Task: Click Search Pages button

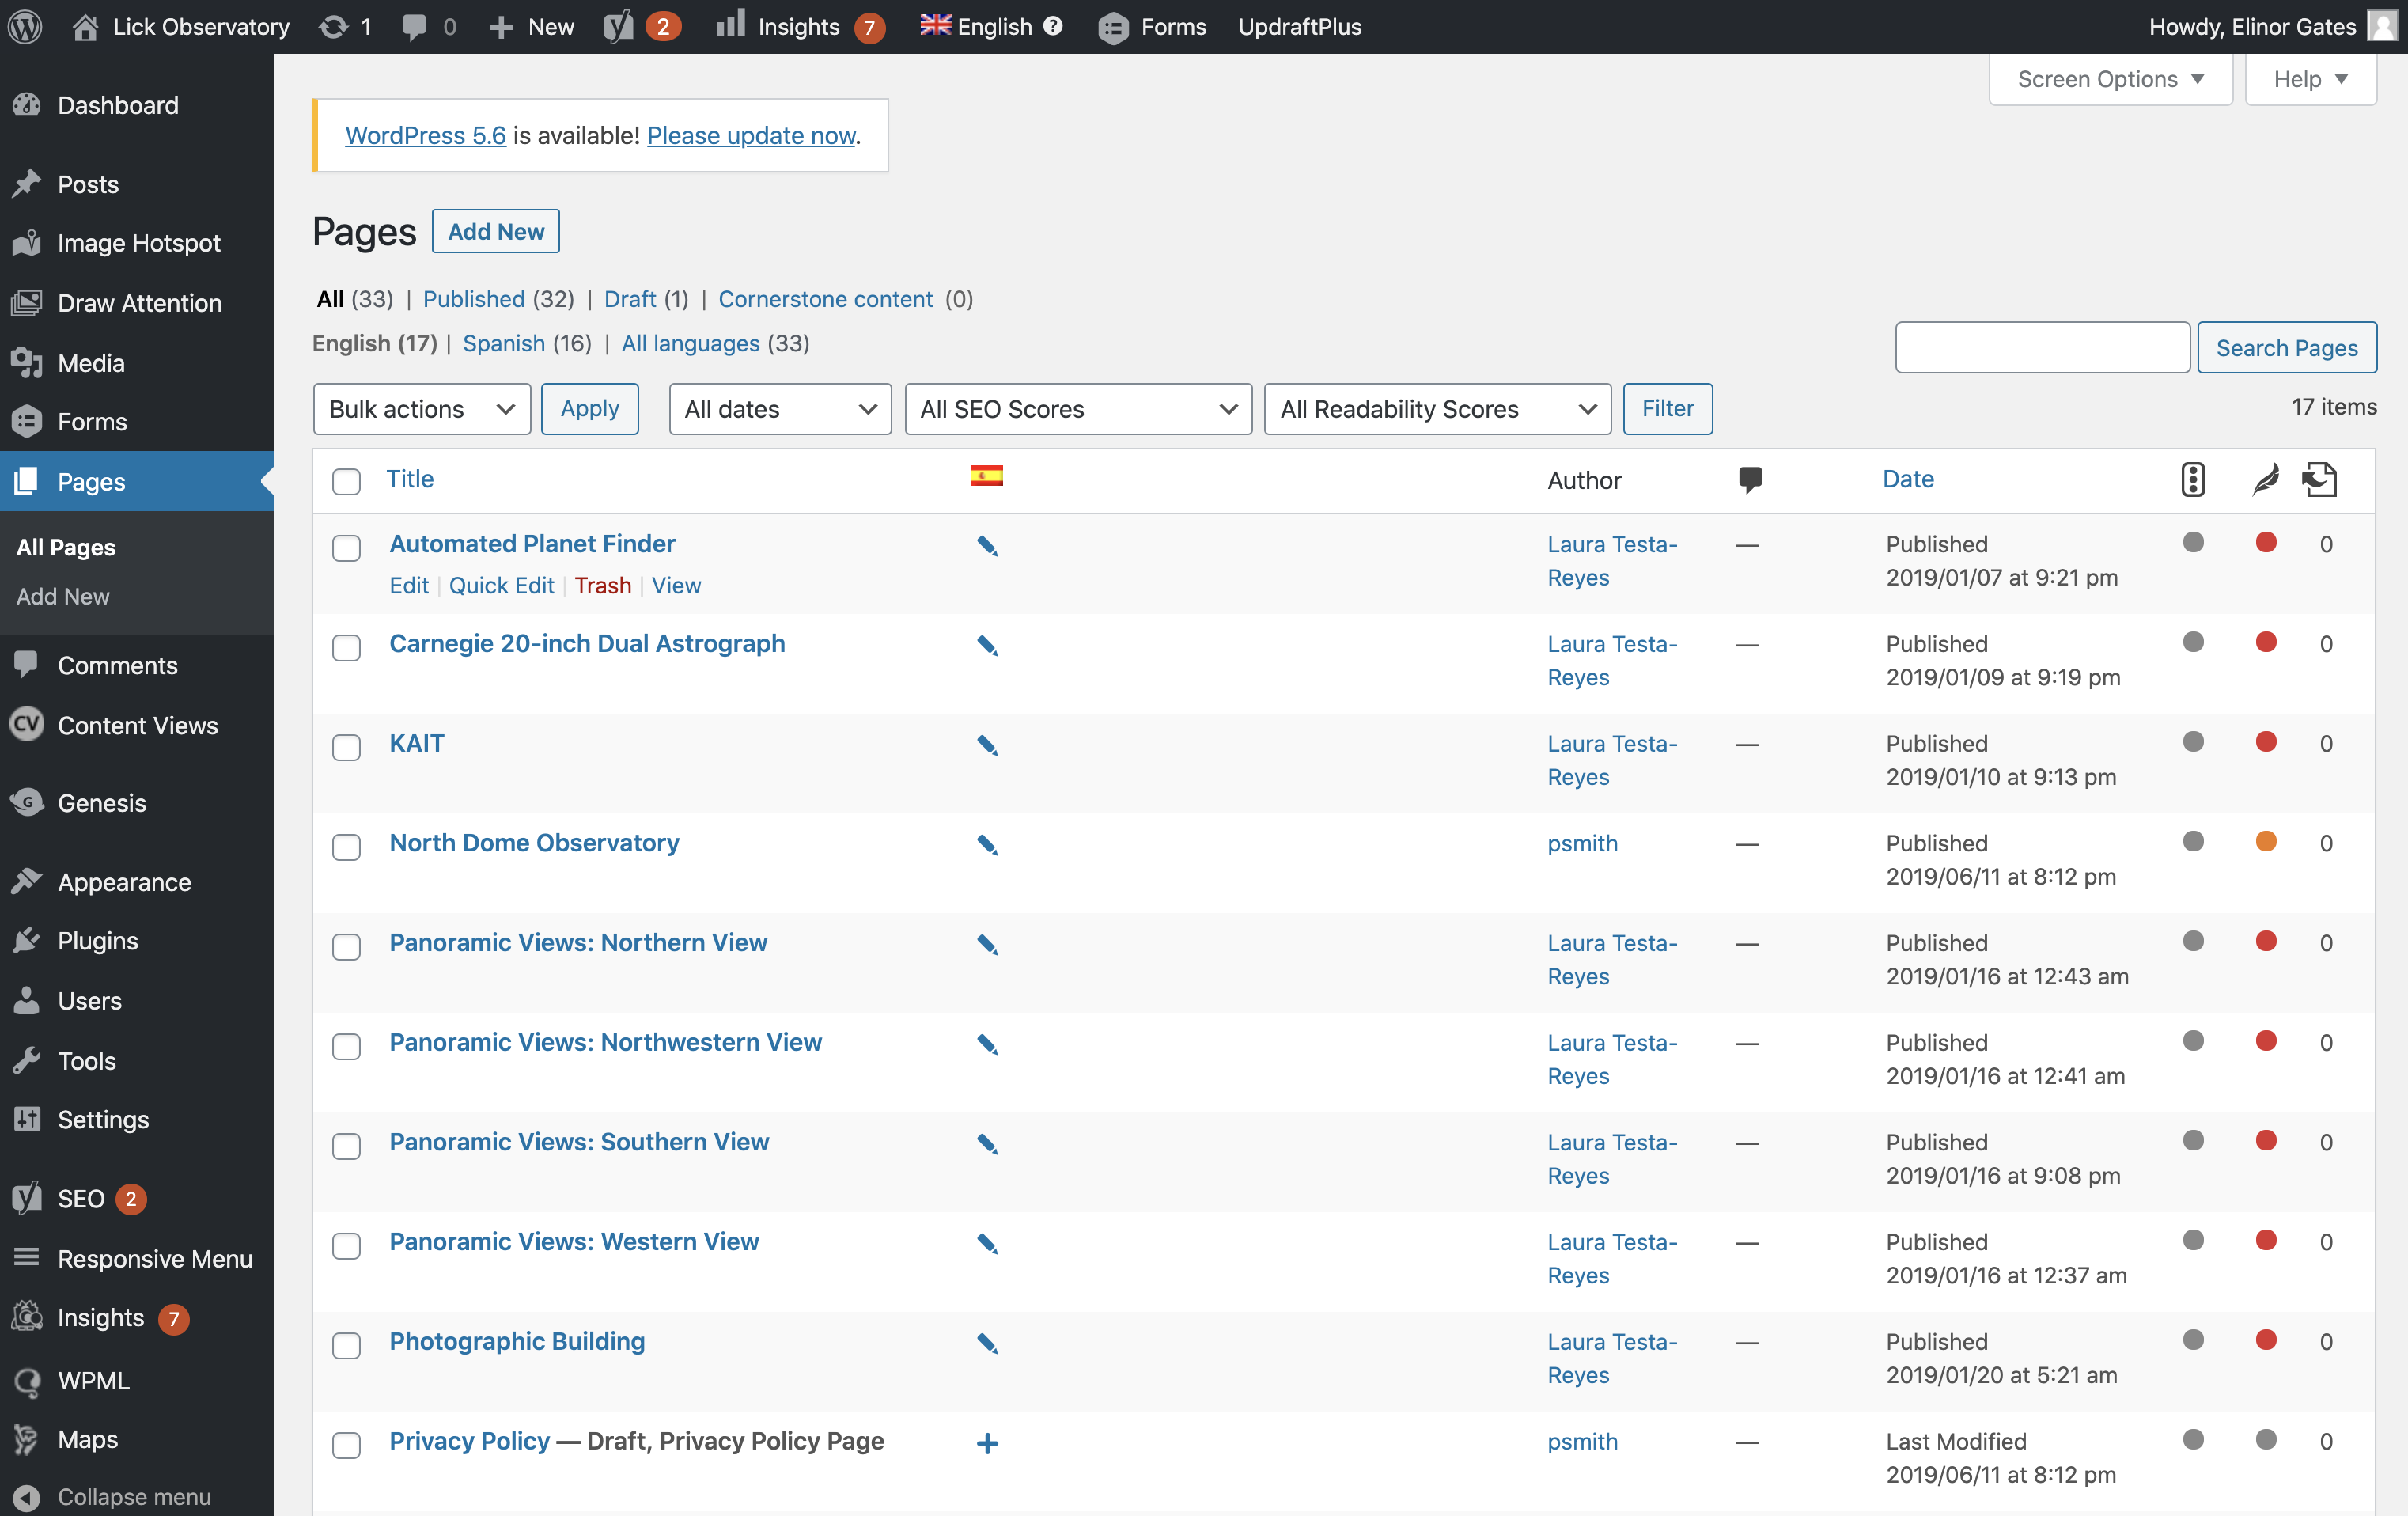Action: [x=2286, y=347]
